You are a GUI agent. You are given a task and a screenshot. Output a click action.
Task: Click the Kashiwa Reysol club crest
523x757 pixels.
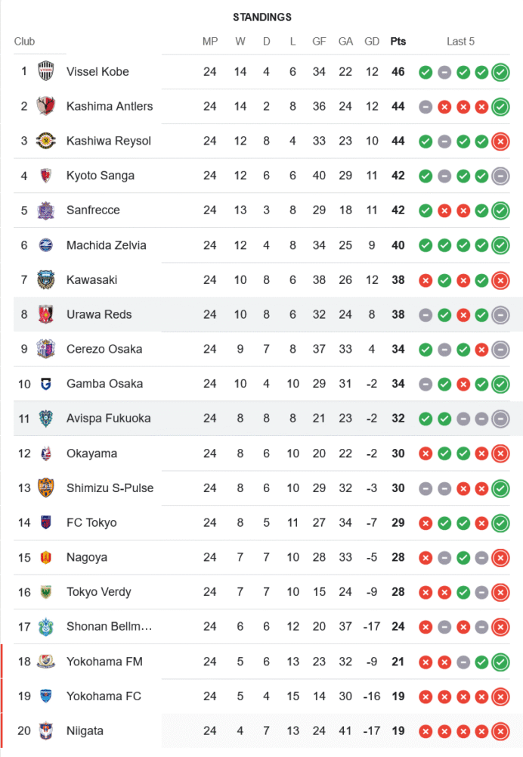(46, 141)
